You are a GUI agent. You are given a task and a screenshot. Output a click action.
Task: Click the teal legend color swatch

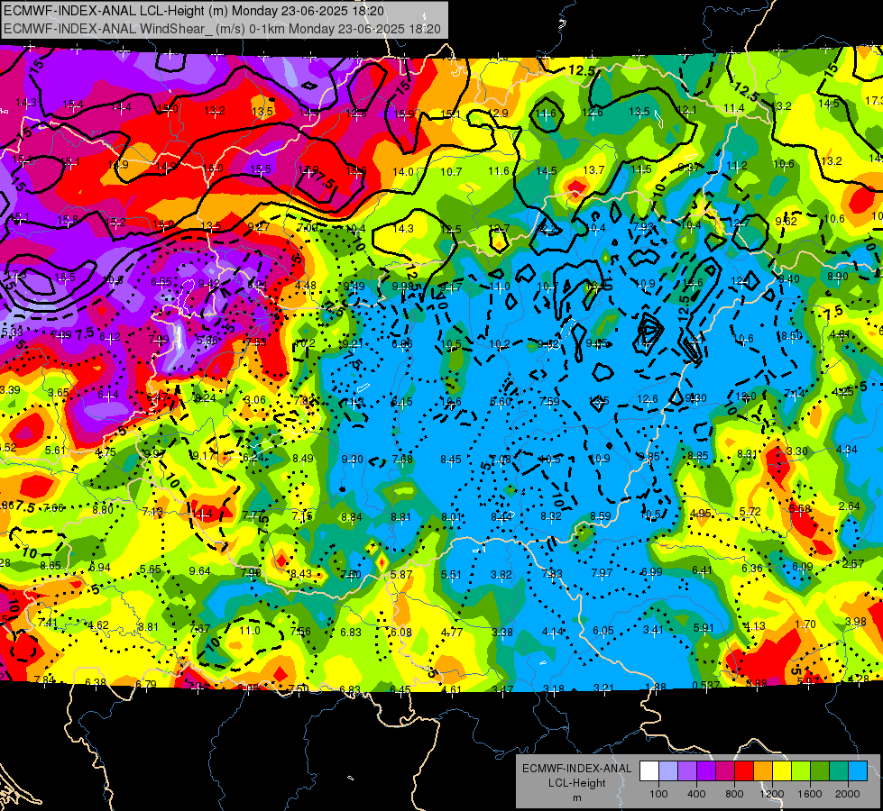pos(839,771)
